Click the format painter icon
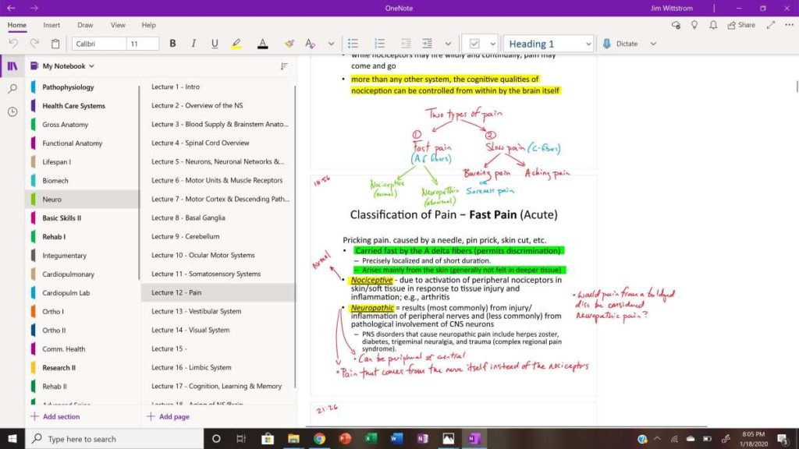This screenshot has height=449, width=799. pyautogui.click(x=289, y=44)
